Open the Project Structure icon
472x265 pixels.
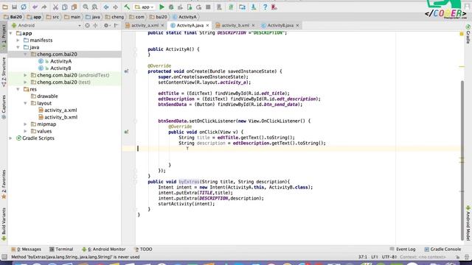click(242, 7)
